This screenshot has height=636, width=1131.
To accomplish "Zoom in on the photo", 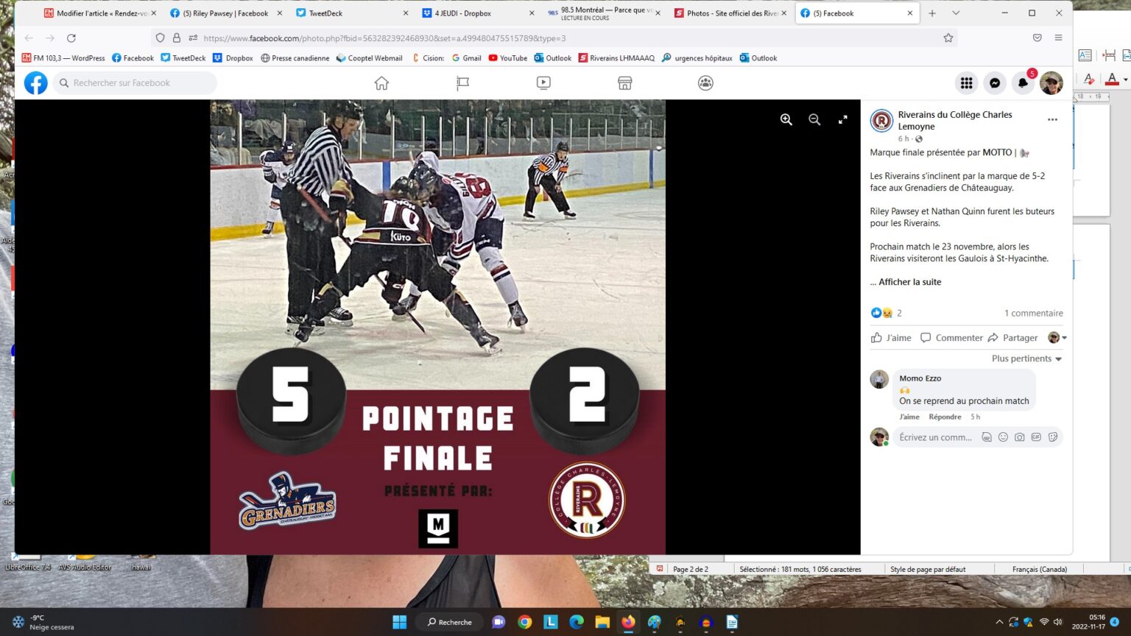I will [x=786, y=120].
